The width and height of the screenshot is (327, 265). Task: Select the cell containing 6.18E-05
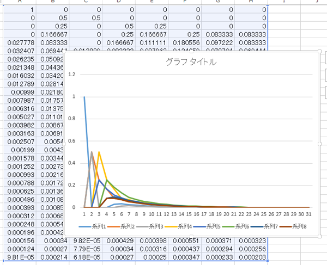point(86,257)
